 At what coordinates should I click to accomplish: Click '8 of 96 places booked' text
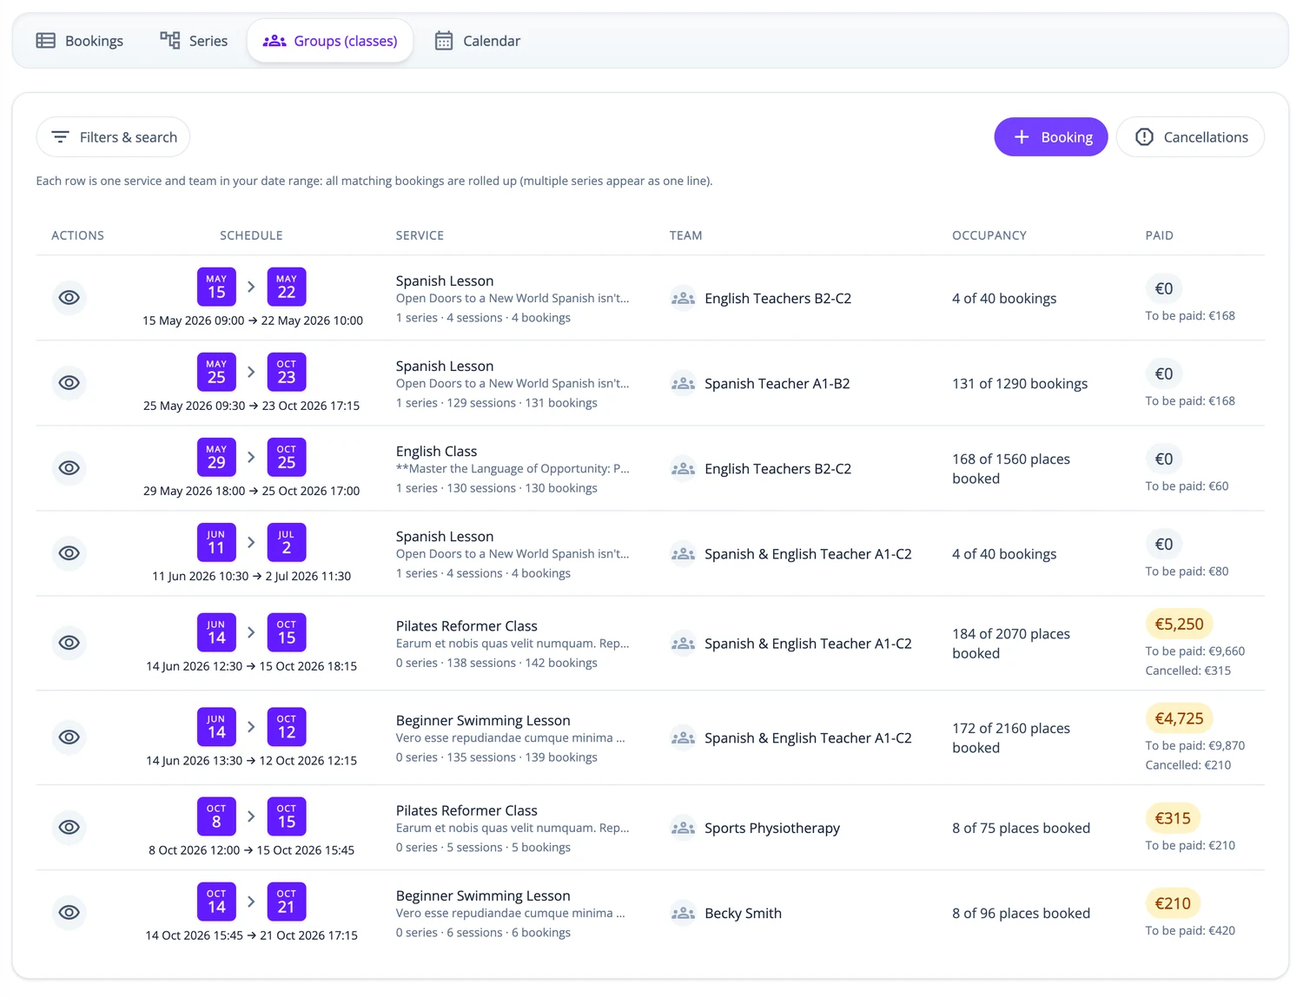1021,913
